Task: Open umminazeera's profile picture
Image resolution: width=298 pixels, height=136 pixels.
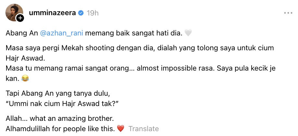Action: [14, 13]
